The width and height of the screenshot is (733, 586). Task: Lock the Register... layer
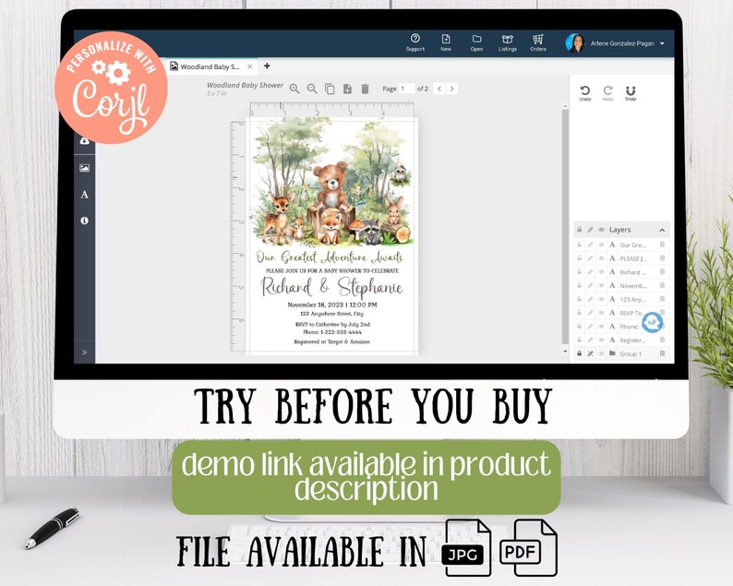pos(579,340)
